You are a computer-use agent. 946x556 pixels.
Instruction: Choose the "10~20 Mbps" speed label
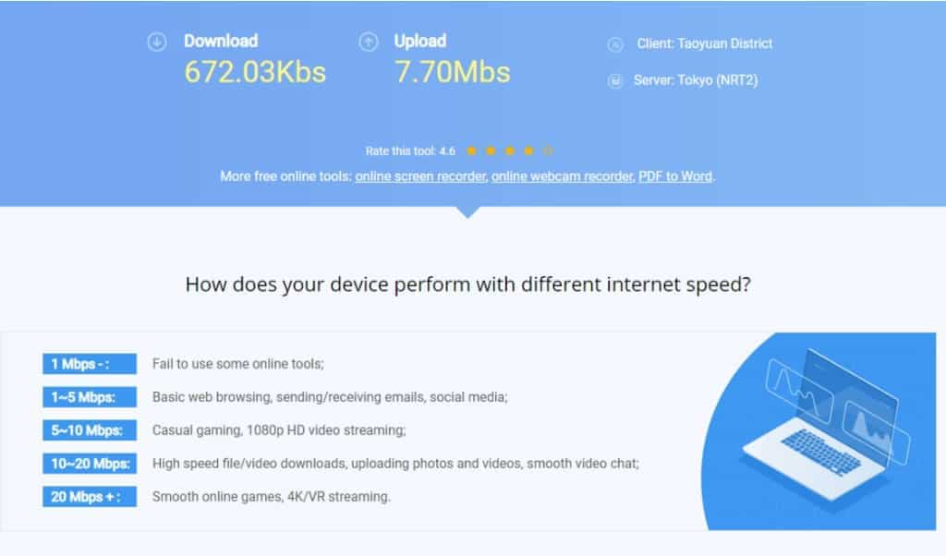tap(89, 464)
